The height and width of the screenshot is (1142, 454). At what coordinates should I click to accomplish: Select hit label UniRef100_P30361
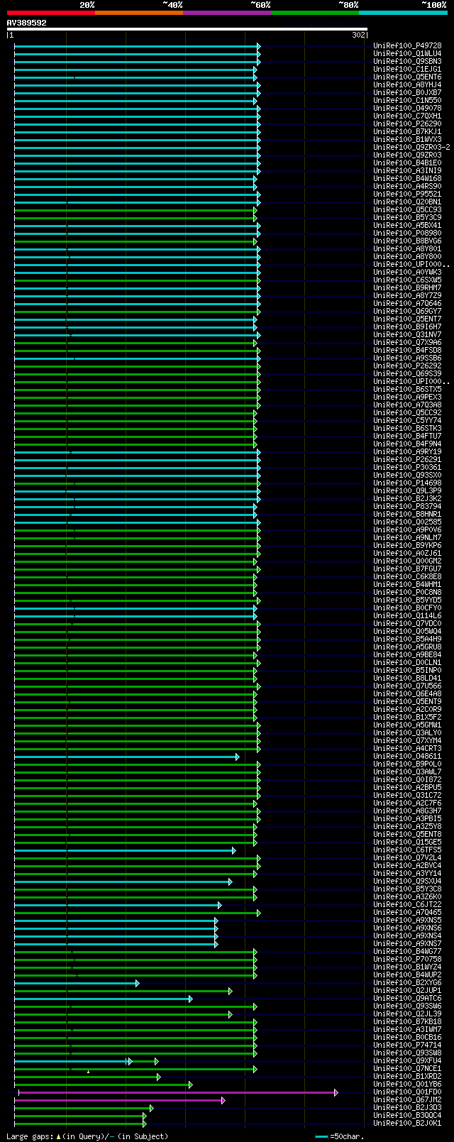tap(407, 467)
